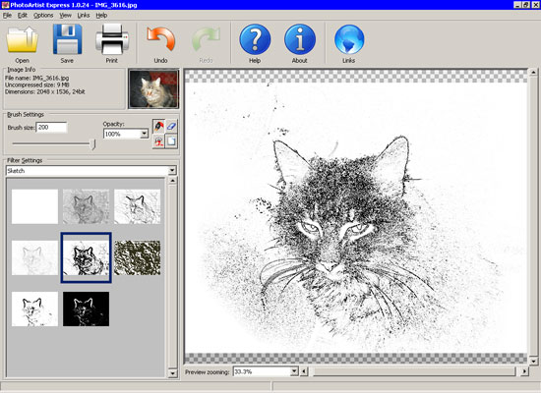Image resolution: width=541 pixels, height=393 pixels.
Task: Click the 'Dimensions: 2048 x 1536, 24bit' text
Action: click(45, 91)
